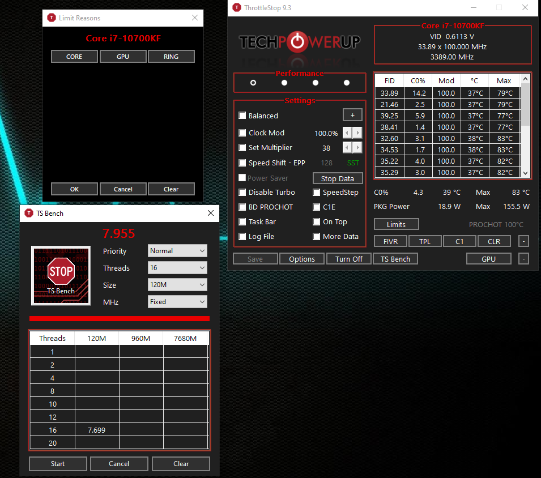Viewport: 541px width, 478px height.
Task: Click Turn Off button
Action: point(349,259)
